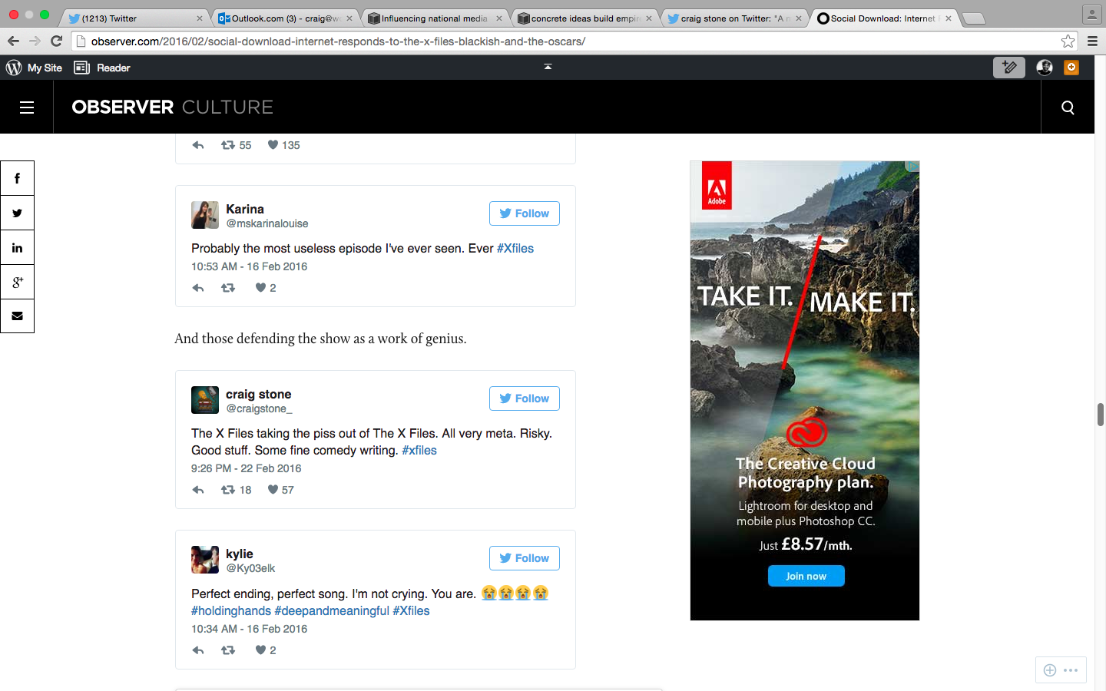
Task: Open the Observer hamburger menu
Action: click(x=27, y=107)
